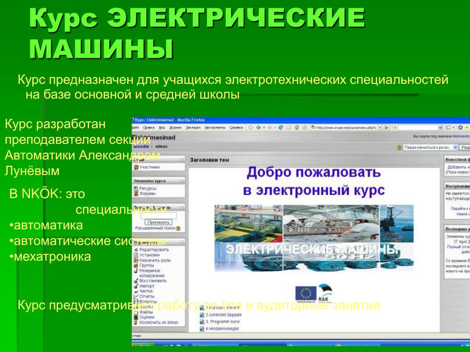Click the Форумы icon in Элементы курса block
This screenshot has width=470, height=352.
pos(136,194)
